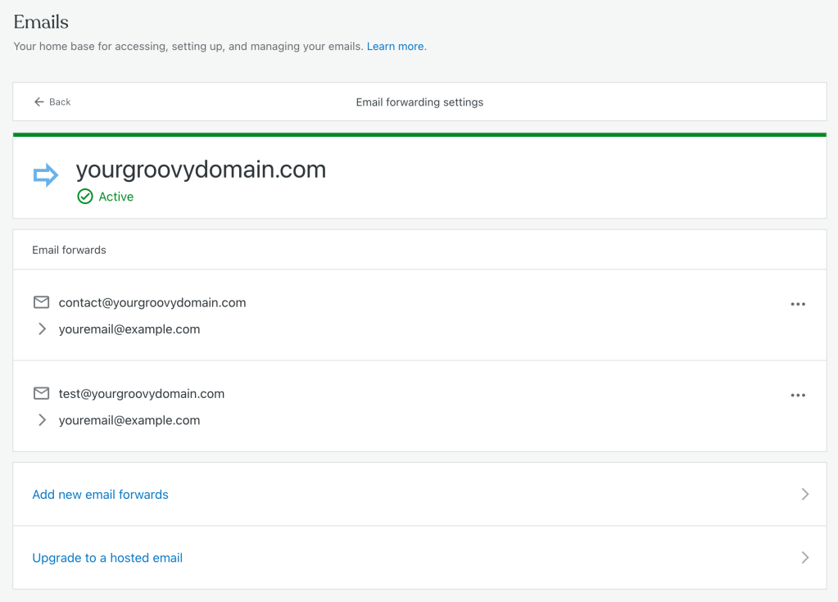Image resolution: width=838 pixels, height=602 pixels.
Task: Click envelope icon beside test@yourgroovydomain.com
Action: [41, 394]
